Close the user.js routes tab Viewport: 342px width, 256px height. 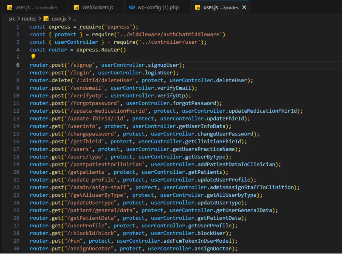tap(244, 8)
